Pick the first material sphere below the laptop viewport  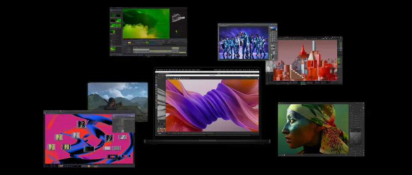159,130
